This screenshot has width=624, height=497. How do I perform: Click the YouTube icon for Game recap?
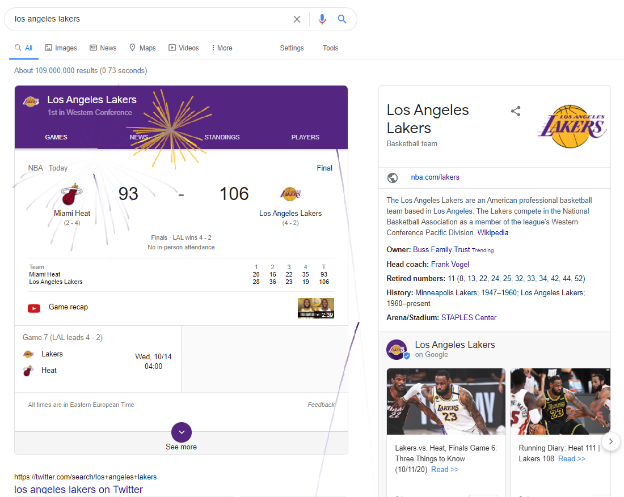(34, 308)
